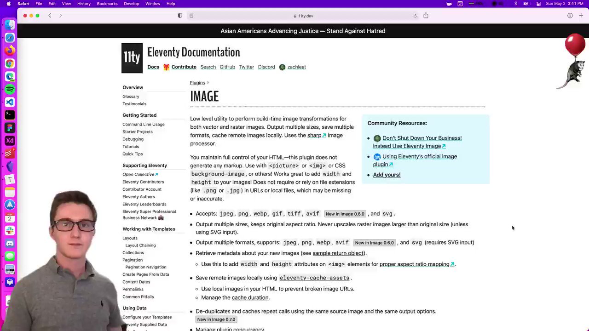
Task: Open the eleventy-cache-assets link
Action: pos(314,278)
